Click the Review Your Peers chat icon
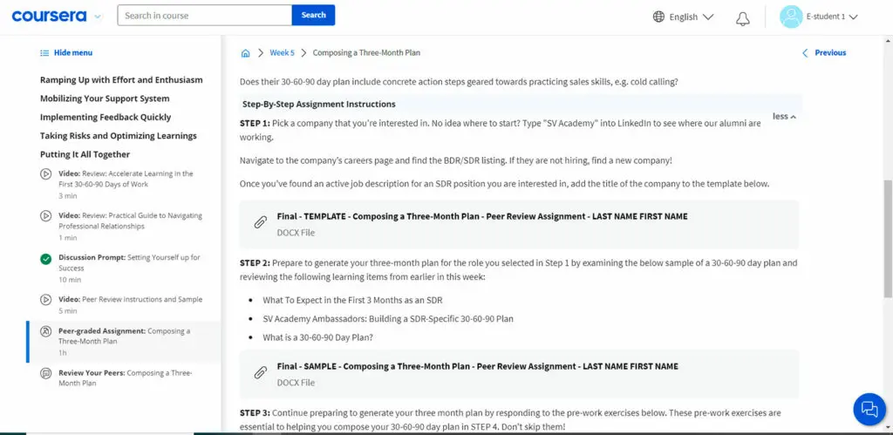Image resolution: width=893 pixels, height=435 pixels. click(45, 373)
